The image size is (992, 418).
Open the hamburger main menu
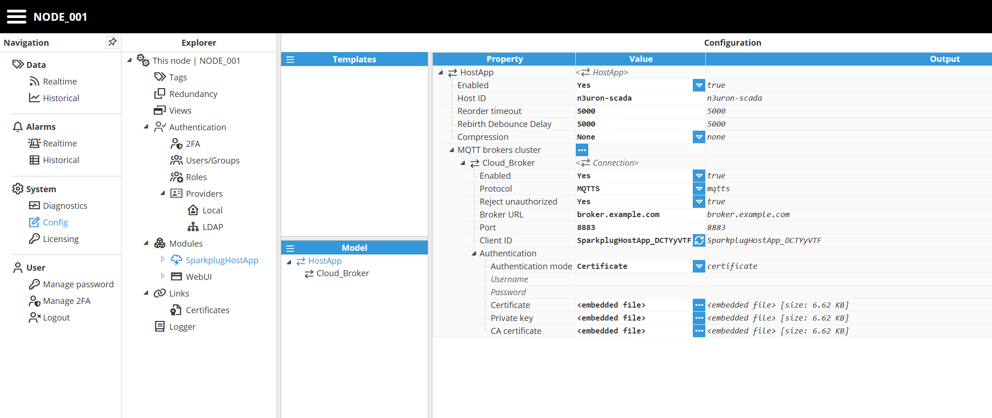pyautogui.click(x=17, y=17)
